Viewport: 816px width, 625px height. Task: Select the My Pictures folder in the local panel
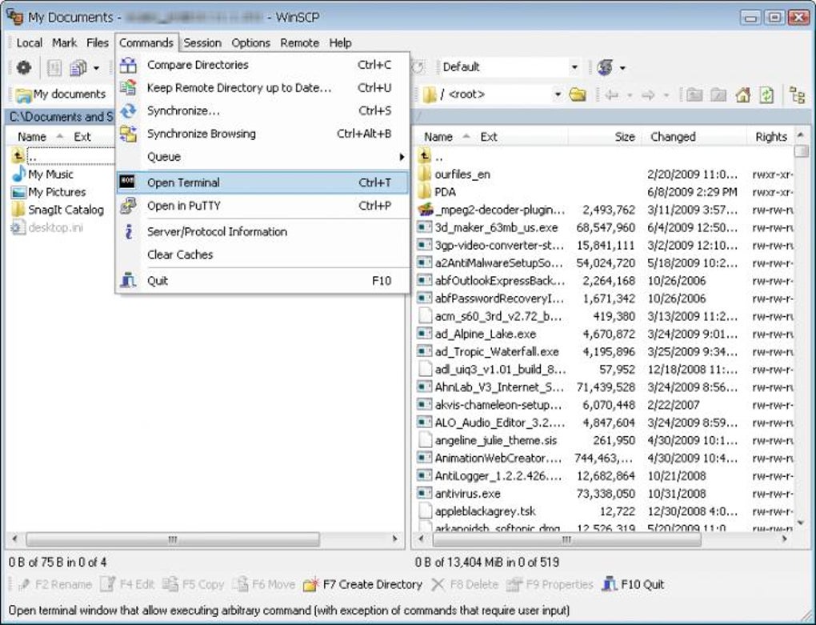coord(49,192)
